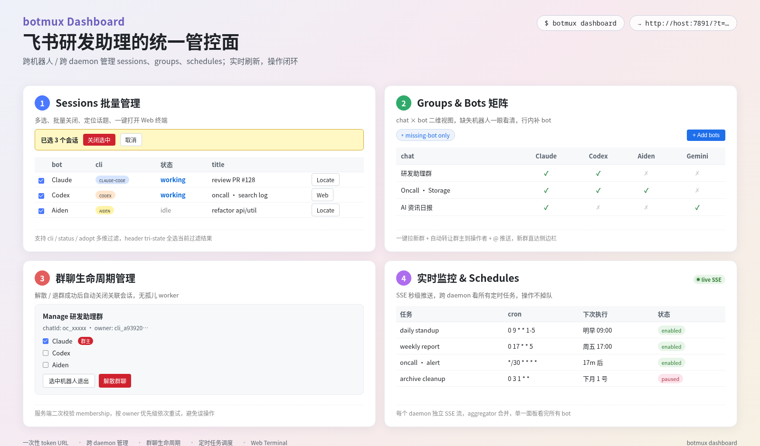
Task: Click the cron column header
Action: click(x=514, y=314)
